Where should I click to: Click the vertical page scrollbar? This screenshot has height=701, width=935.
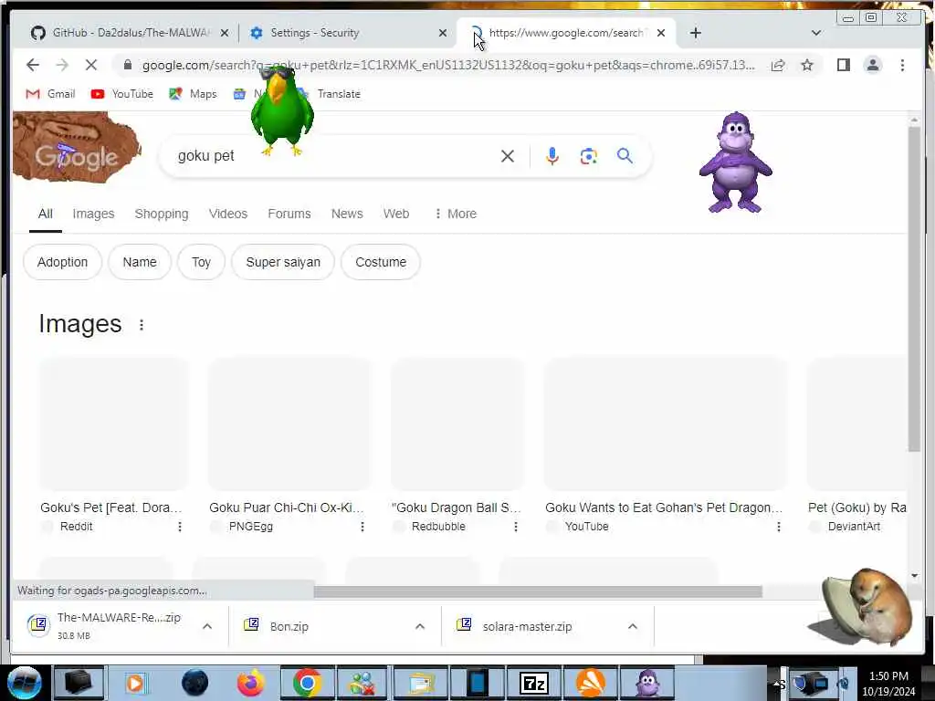[914, 289]
